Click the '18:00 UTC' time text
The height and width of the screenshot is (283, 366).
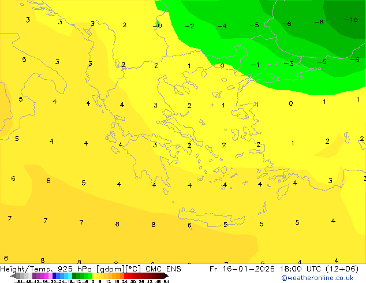click(301, 269)
